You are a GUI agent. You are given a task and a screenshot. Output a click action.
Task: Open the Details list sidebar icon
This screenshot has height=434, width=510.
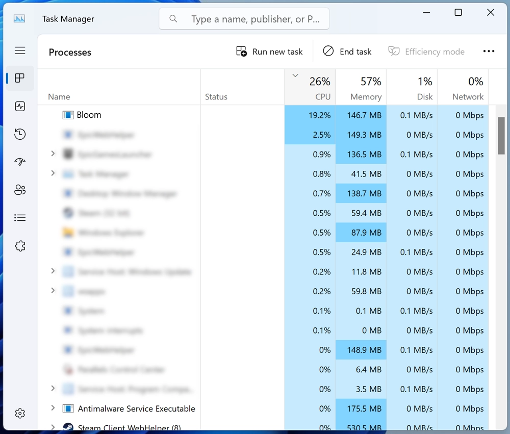[x=20, y=218]
